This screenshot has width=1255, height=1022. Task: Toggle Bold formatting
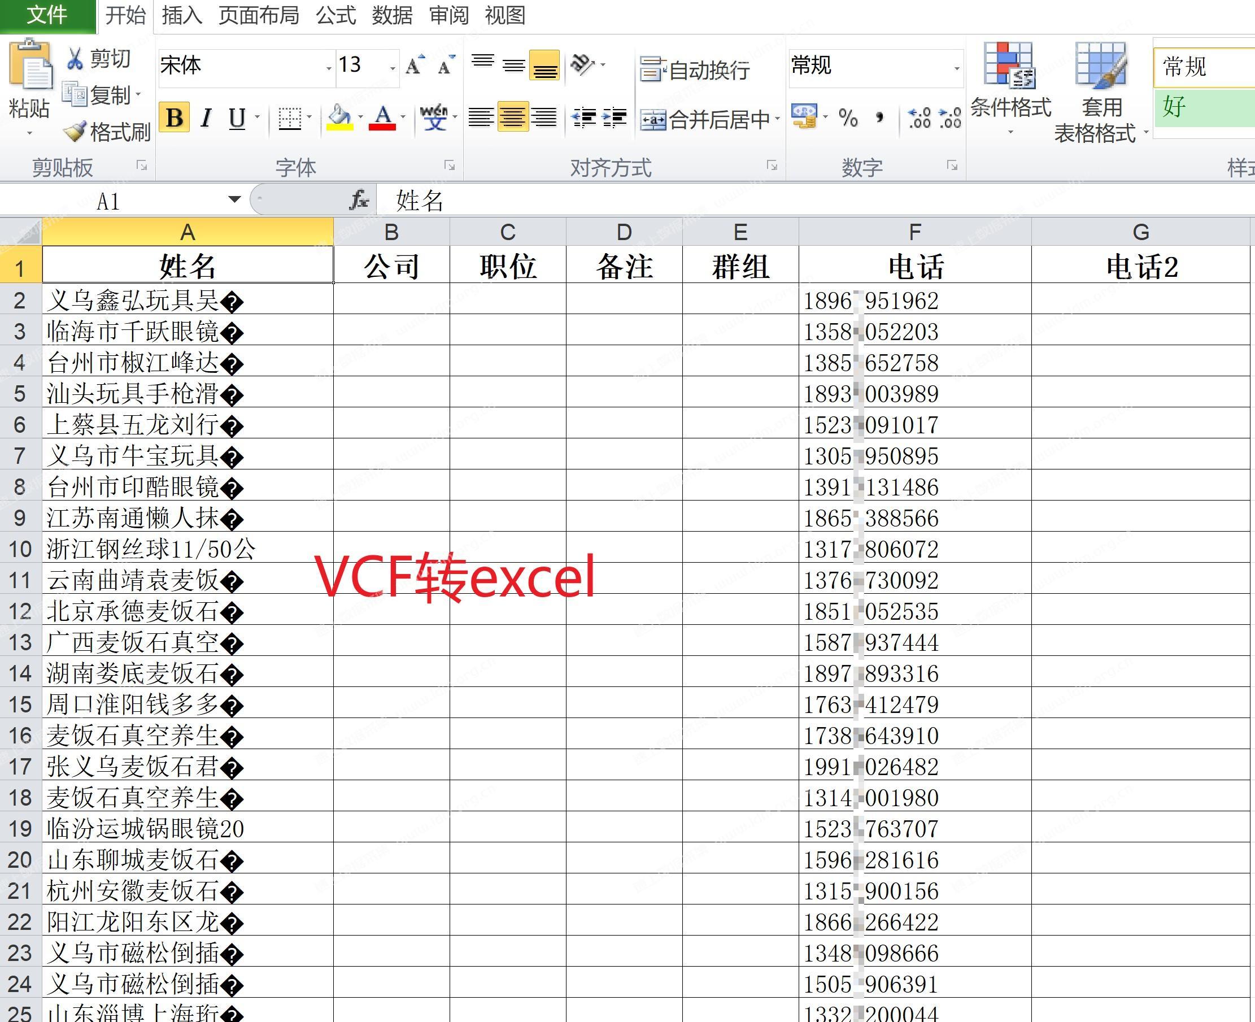click(174, 118)
